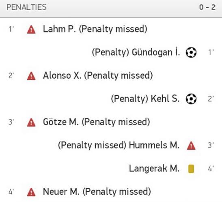
Task: Click the football icon next to Gündogan İ.
Action: coord(191,52)
